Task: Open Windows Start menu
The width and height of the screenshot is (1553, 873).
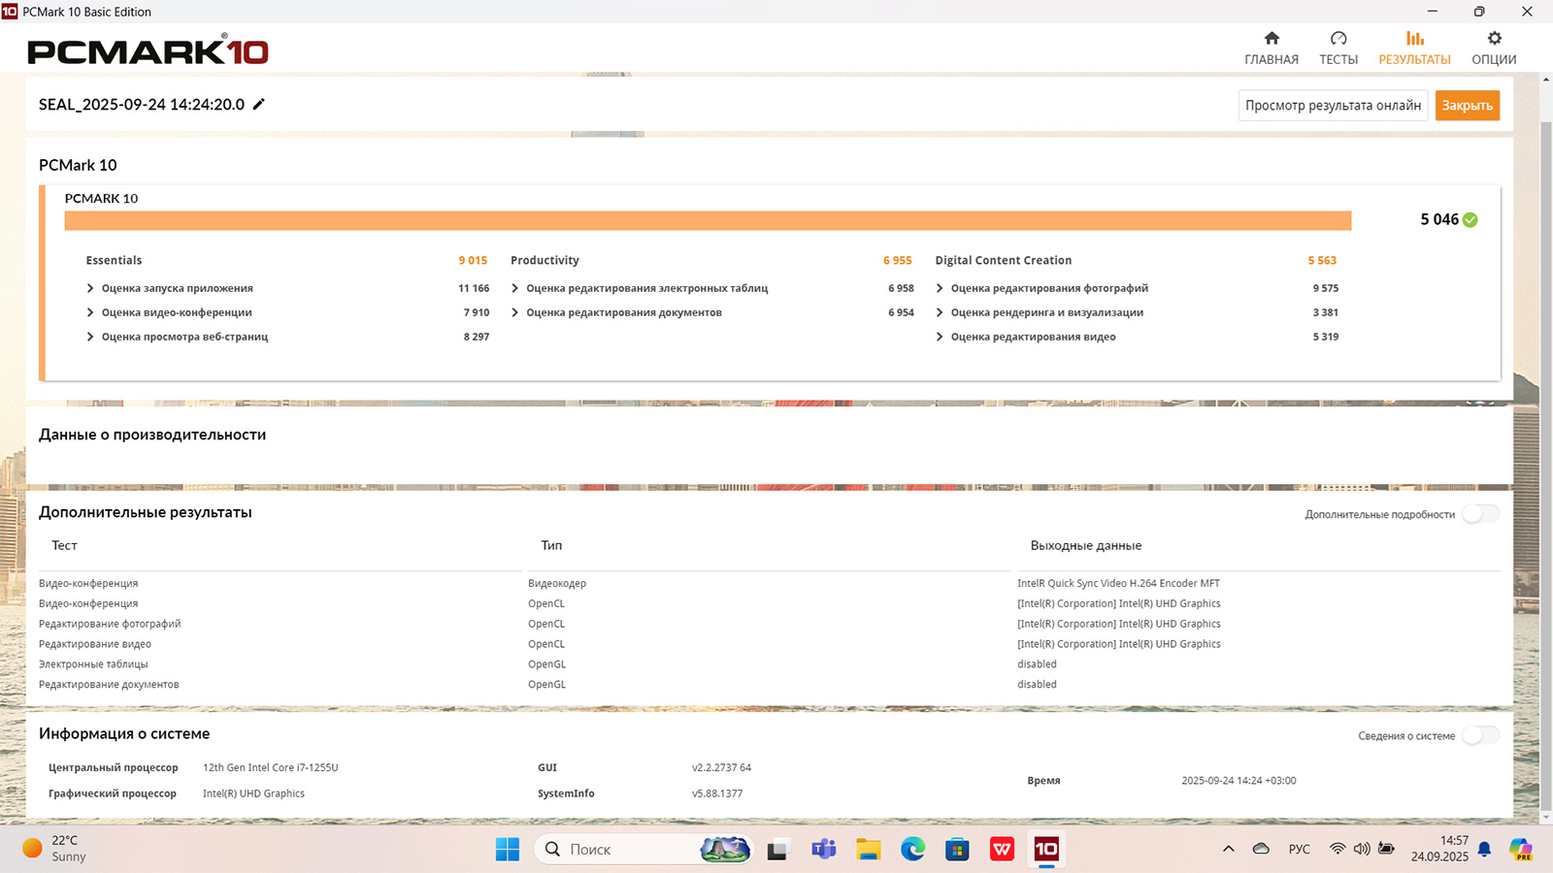Action: tap(507, 850)
